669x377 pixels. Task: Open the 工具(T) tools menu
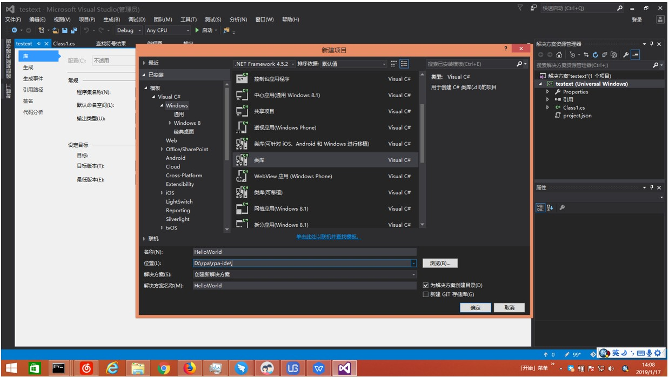coord(189,19)
